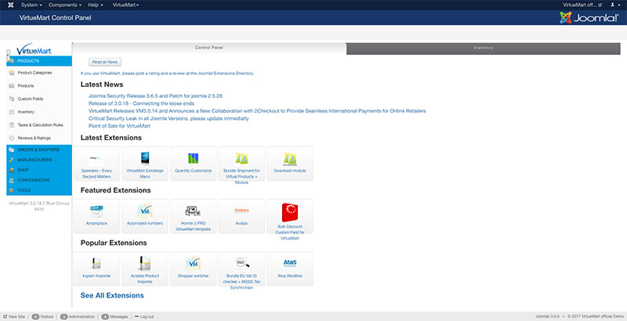Click the Visitors count badge
627x321 pixels.
pyautogui.click(x=35, y=316)
